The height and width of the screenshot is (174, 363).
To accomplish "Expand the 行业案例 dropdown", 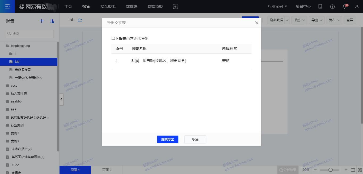I will coord(278,6).
